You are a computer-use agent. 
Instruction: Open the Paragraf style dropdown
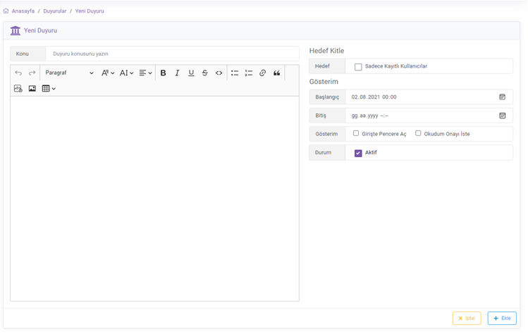point(69,73)
